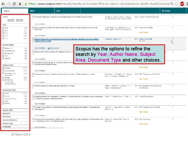Image resolution: width=188 pixels, height=141 pixels.
Task: Click the secure padlock icon in address bar
Action: tap(26, 4)
